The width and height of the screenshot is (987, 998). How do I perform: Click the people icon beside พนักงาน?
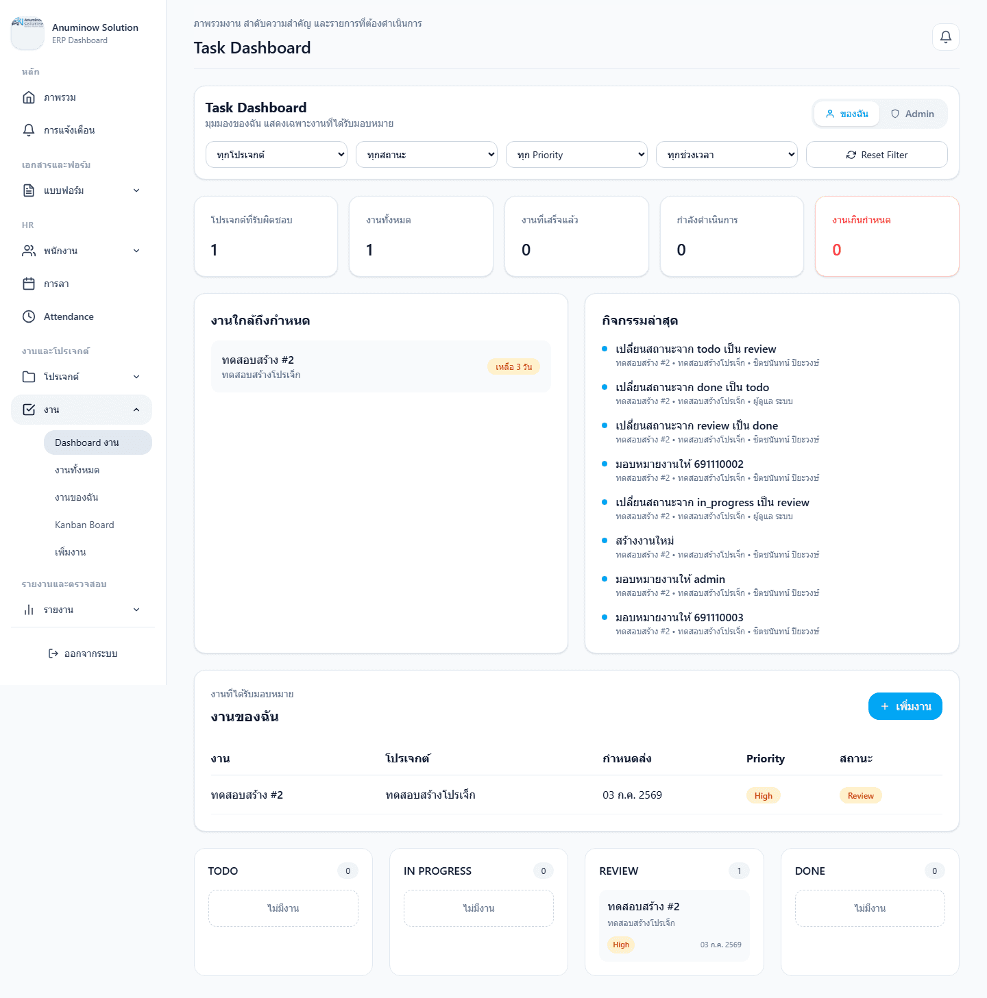(29, 251)
